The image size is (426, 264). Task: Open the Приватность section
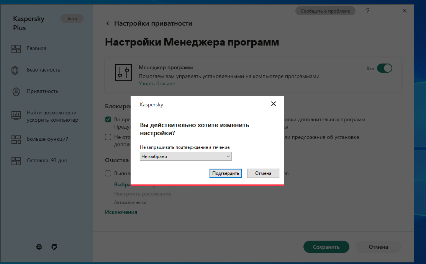43,91
